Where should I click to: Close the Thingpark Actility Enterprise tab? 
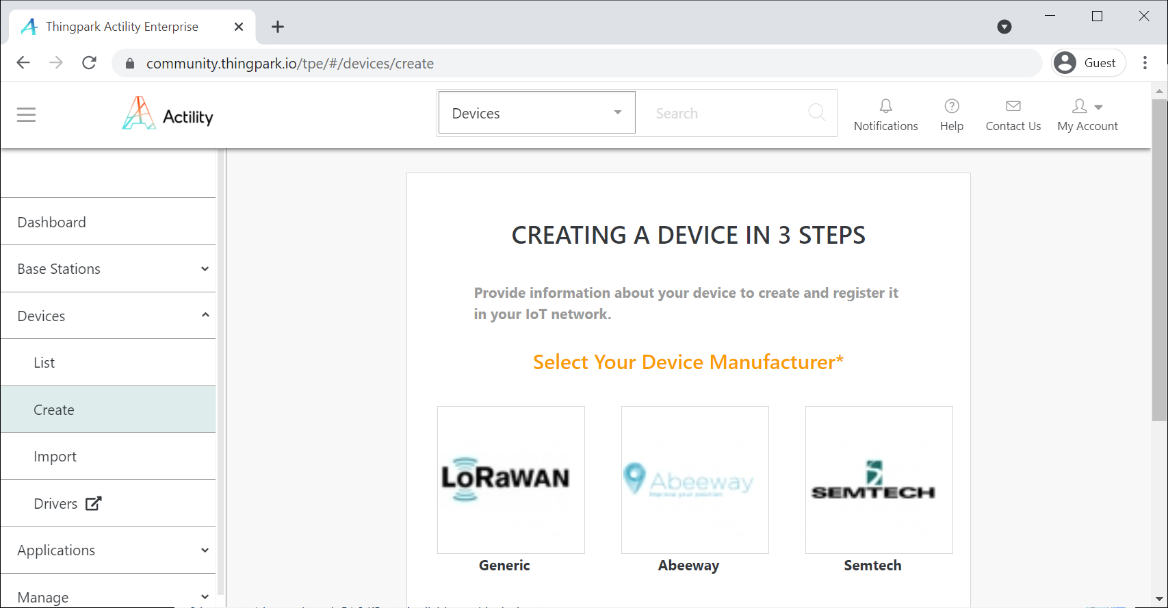point(238,27)
